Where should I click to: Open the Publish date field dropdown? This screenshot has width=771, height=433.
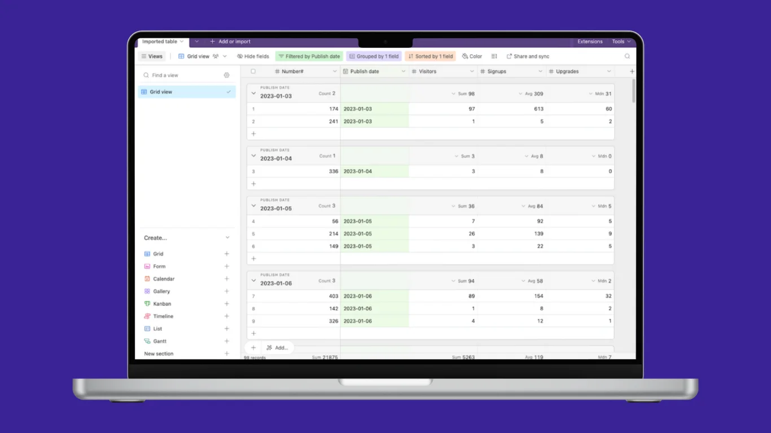coord(404,71)
